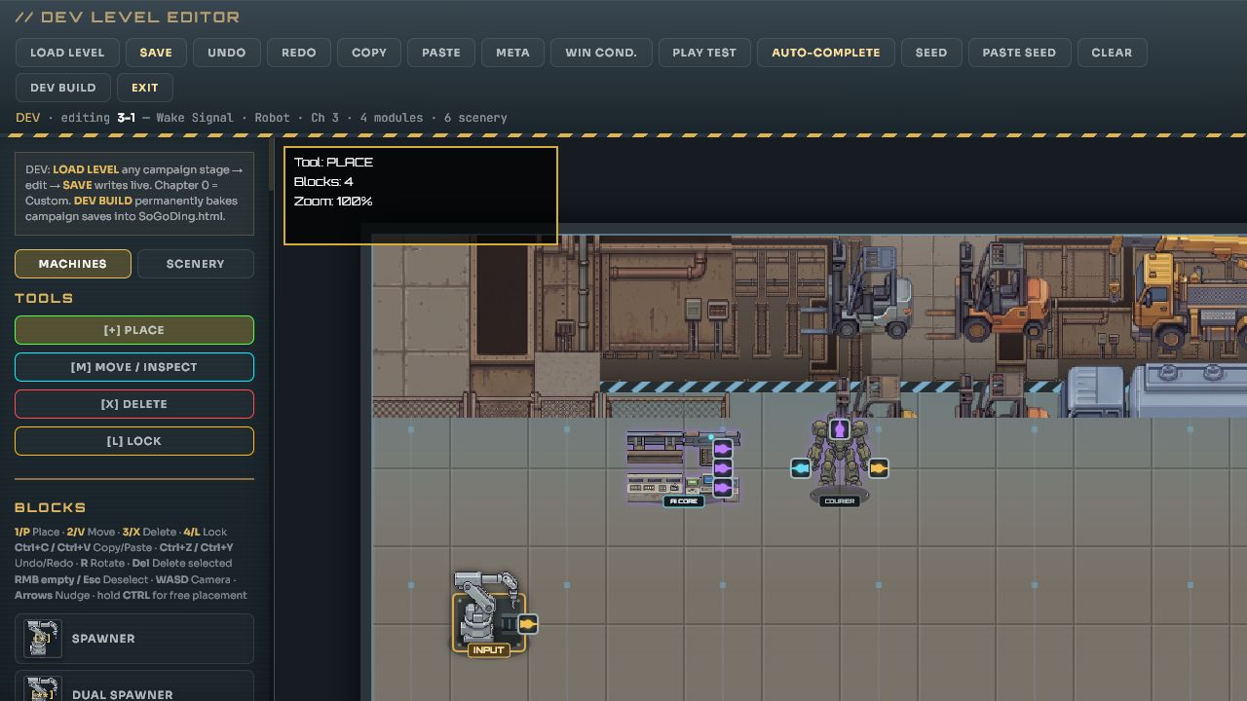Click the COURIER label tag

(840, 501)
